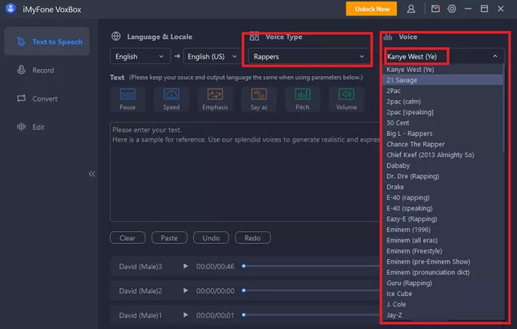Select Dababy voice
This screenshot has width=517, height=329.
click(443, 166)
